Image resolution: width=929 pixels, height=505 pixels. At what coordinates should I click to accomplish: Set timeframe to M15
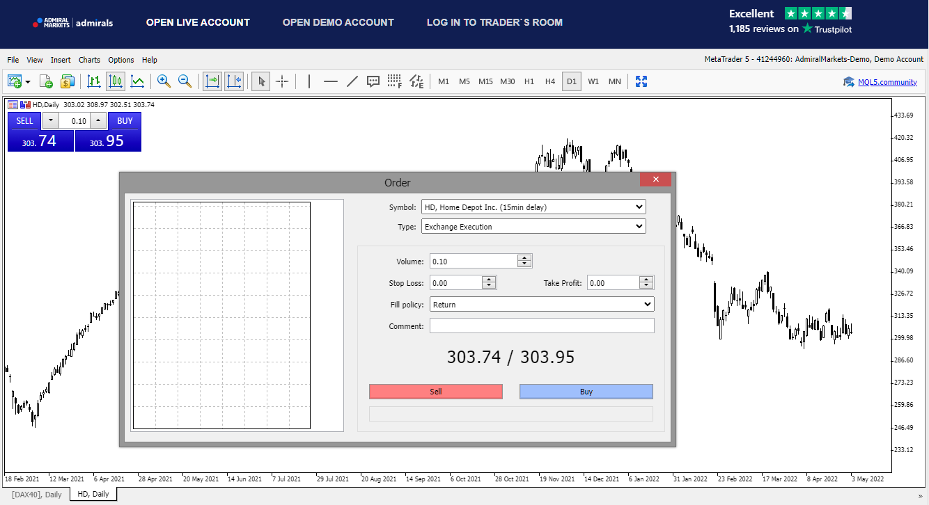click(485, 81)
